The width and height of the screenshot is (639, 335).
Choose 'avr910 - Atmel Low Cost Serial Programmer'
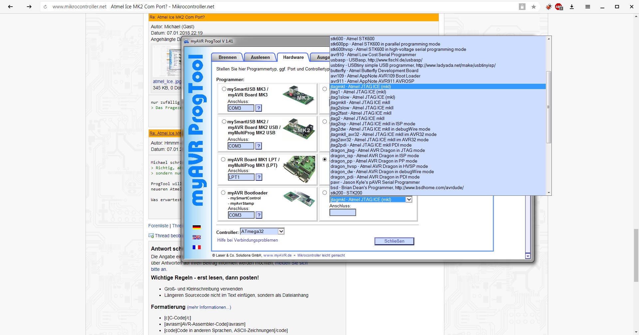tap(438, 55)
